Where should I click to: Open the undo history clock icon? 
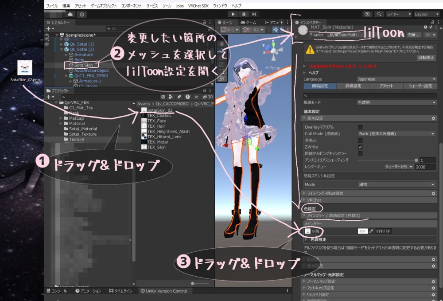[x=367, y=14]
